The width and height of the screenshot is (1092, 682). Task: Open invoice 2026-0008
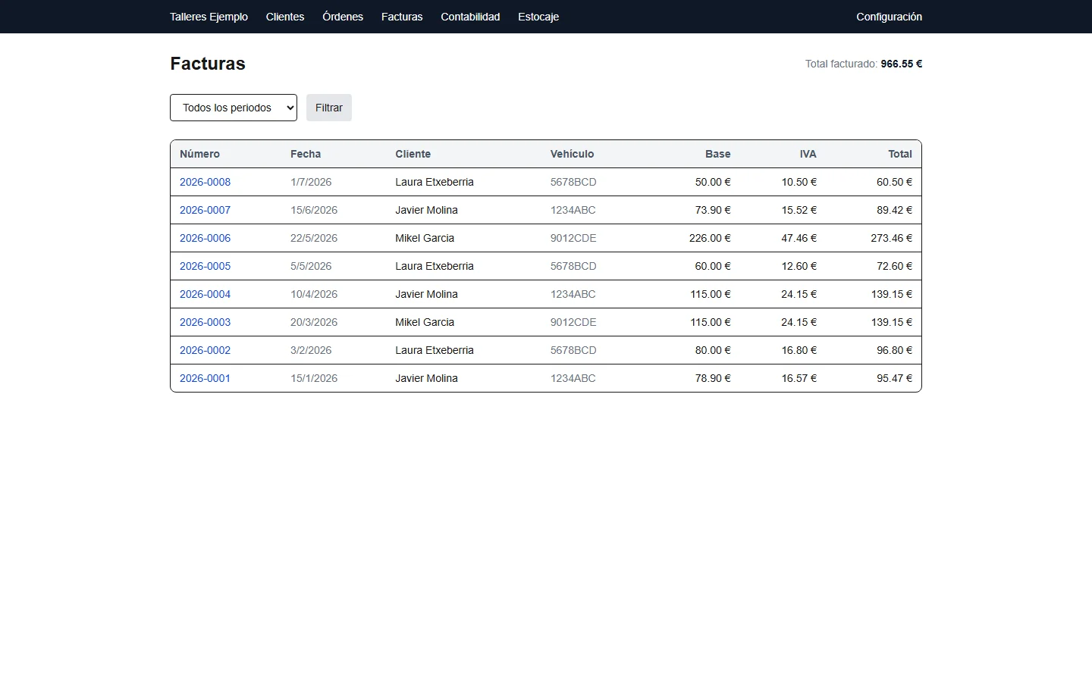tap(205, 182)
